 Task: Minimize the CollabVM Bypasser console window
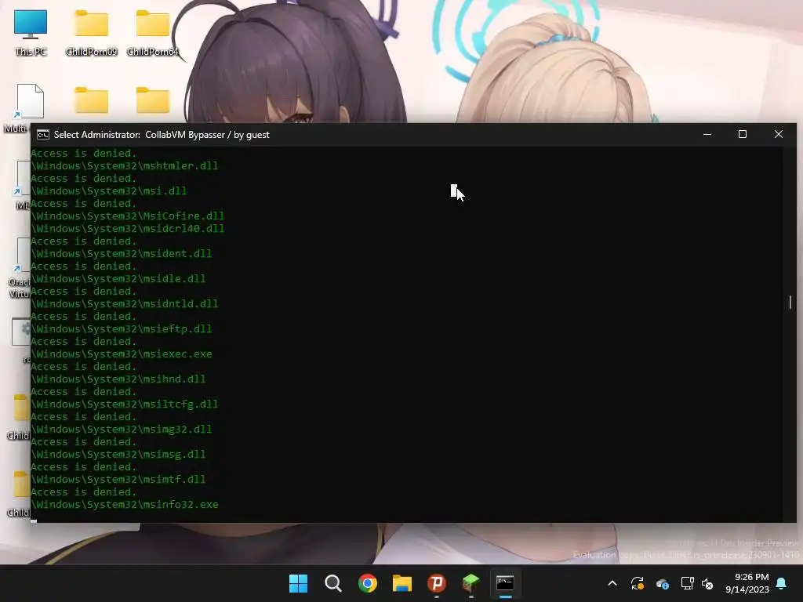707,134
